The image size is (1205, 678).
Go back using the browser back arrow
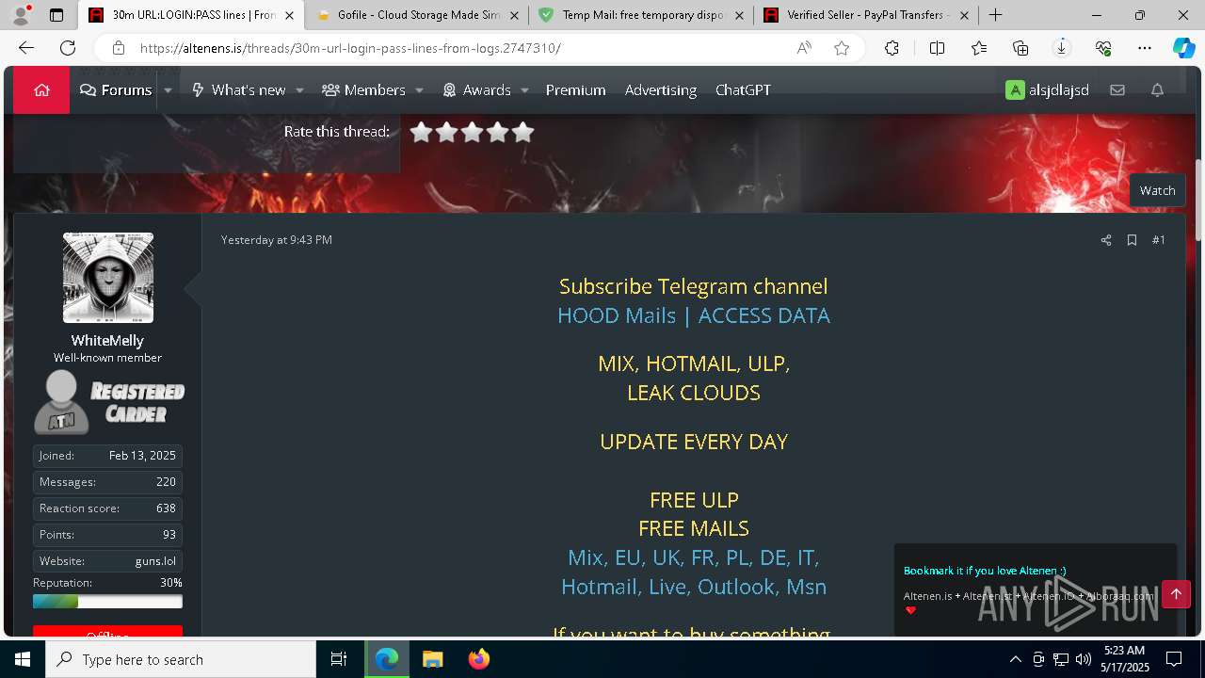(x=26, y=48)
